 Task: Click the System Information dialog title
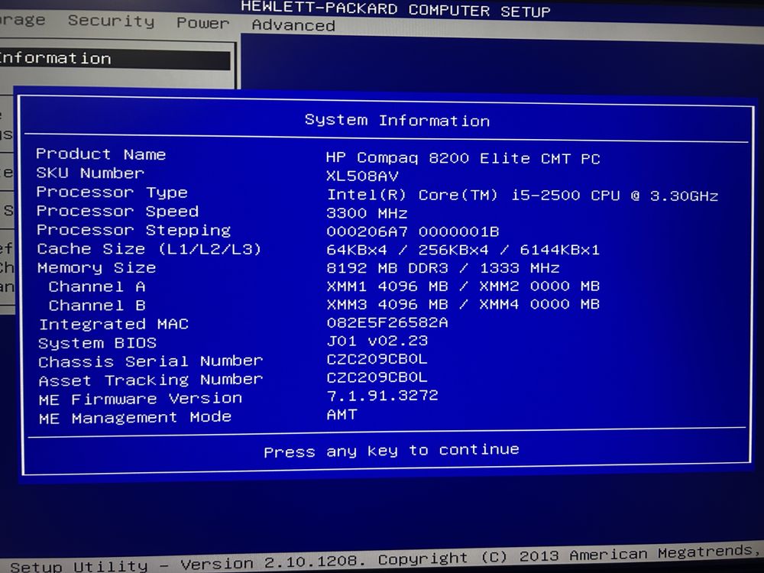click(397, 120)
